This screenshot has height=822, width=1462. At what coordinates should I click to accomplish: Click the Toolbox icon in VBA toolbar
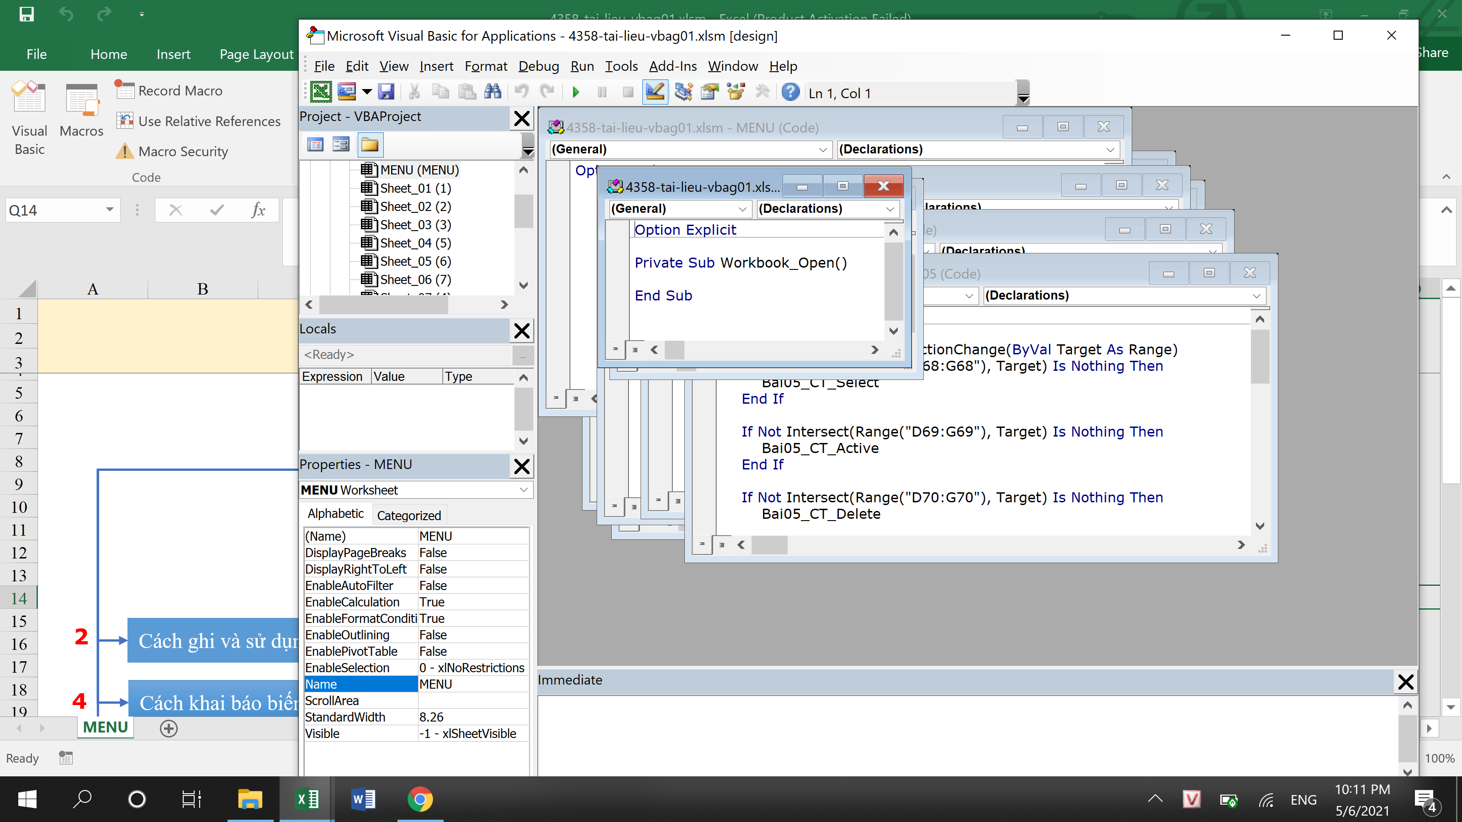[762, 92]
